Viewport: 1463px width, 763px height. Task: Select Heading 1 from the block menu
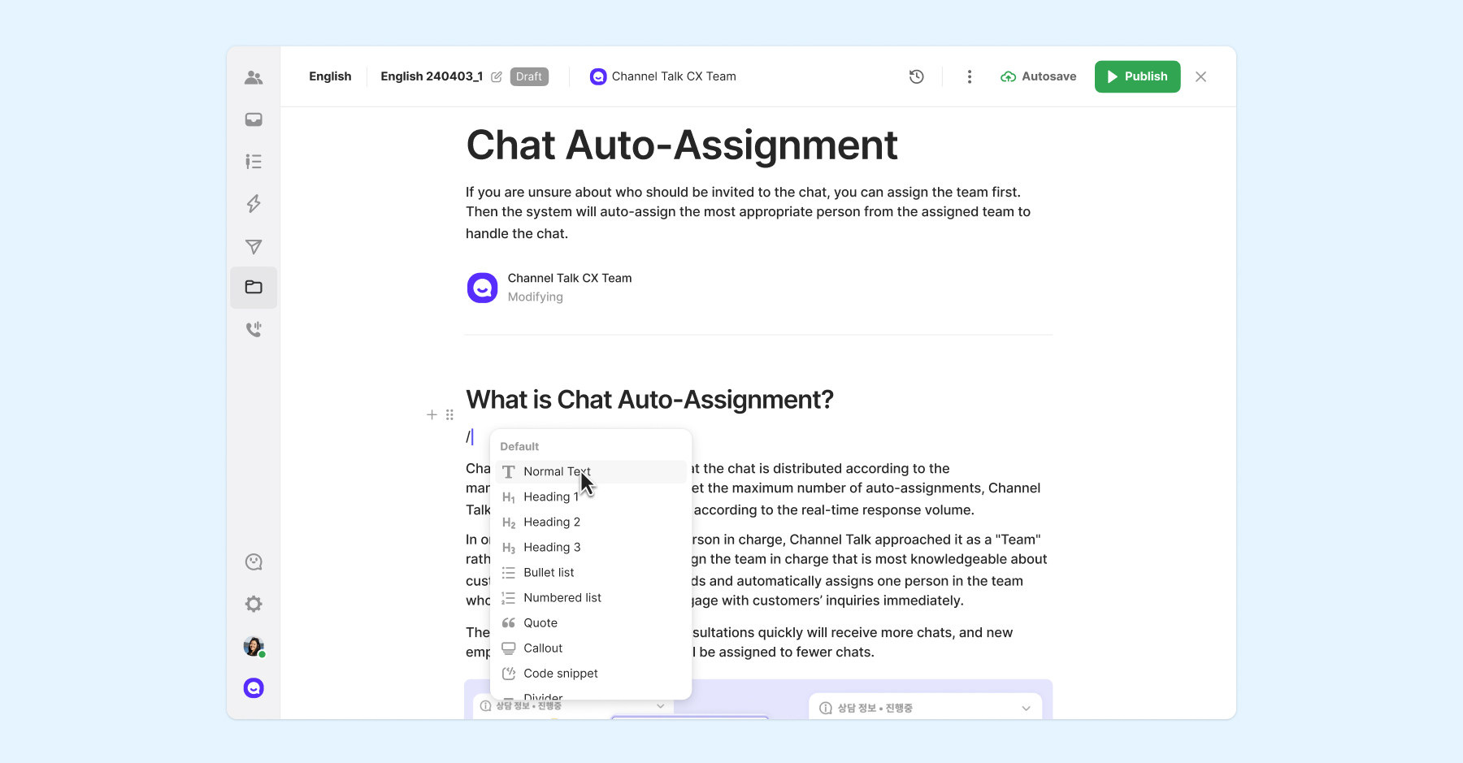[591, 497]
